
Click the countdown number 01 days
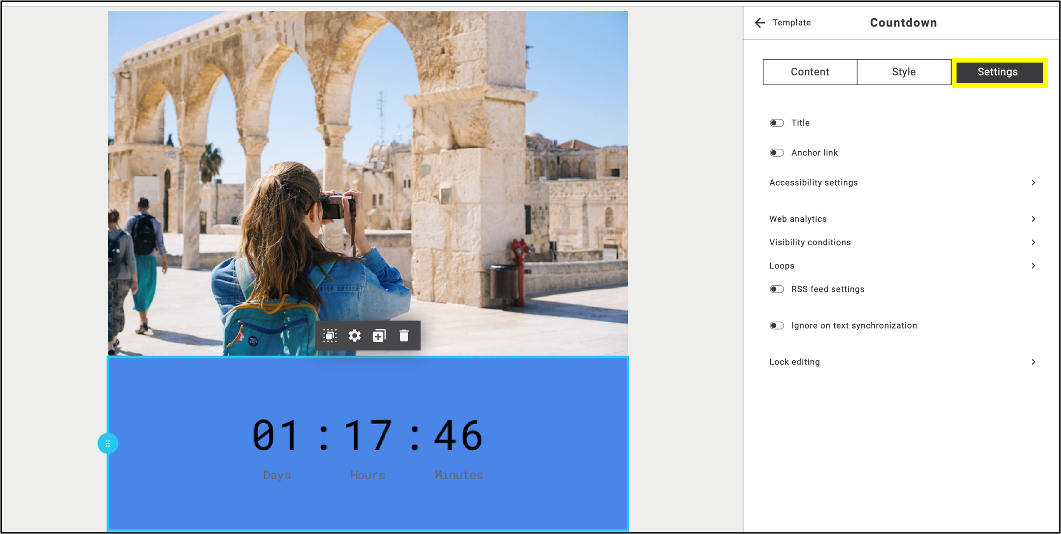275,435
